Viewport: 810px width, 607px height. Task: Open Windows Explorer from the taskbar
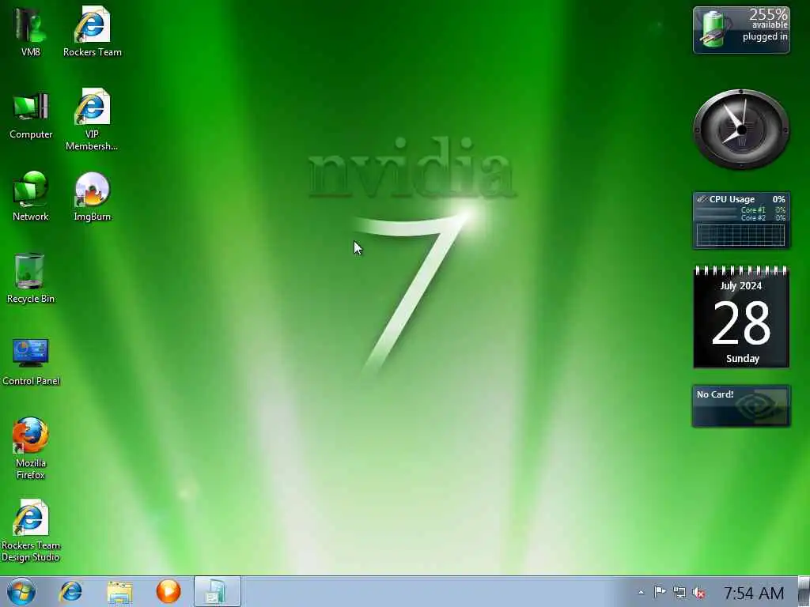pos(120,591)
